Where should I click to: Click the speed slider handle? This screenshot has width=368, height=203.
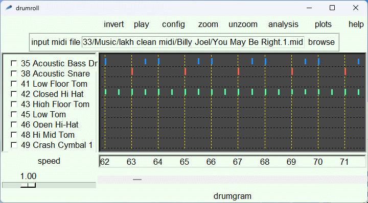pos(28,185)
